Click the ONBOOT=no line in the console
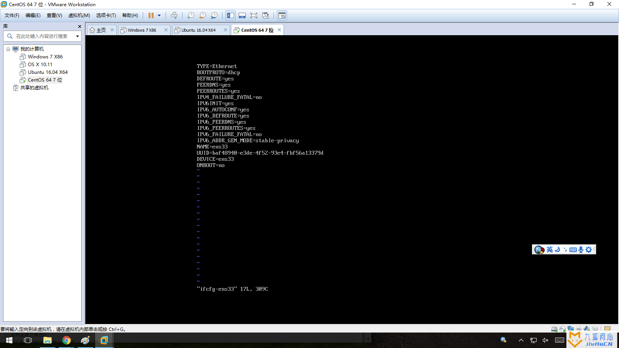The width and height of the screenshot is (619, 348). [210, 165]
